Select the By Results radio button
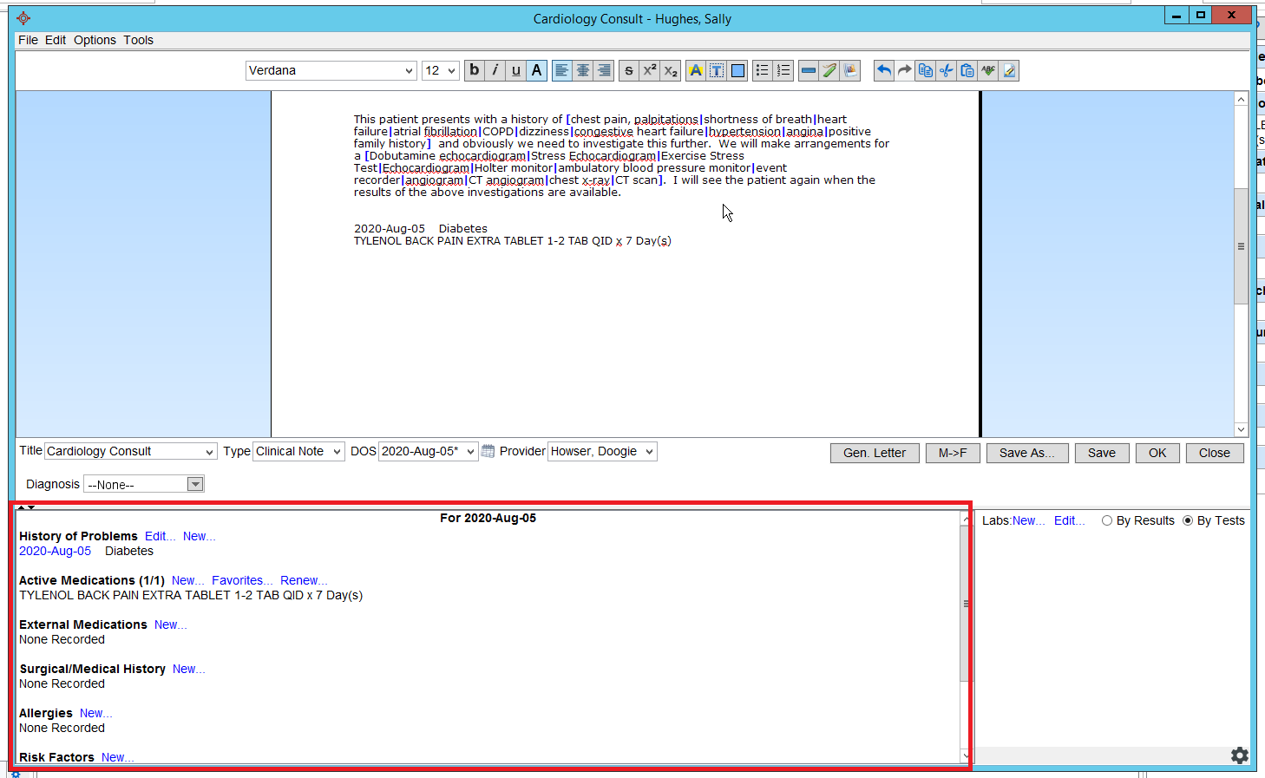Screen dimensions: 1265x778 (x=1107, y=520)
